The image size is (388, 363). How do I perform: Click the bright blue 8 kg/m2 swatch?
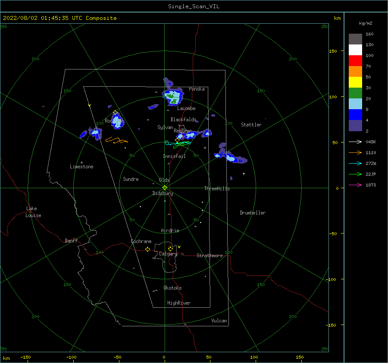[x=355, y=115]
